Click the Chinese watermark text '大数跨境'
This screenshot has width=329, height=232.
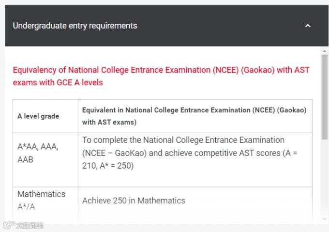pos(30,225)
